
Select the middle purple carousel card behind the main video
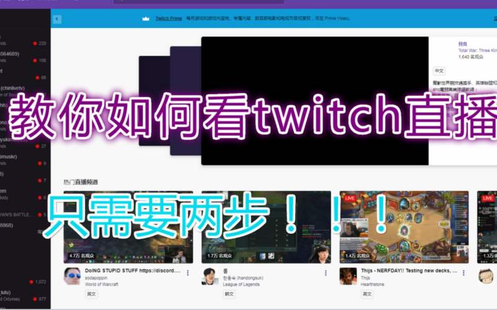point(186,100)
